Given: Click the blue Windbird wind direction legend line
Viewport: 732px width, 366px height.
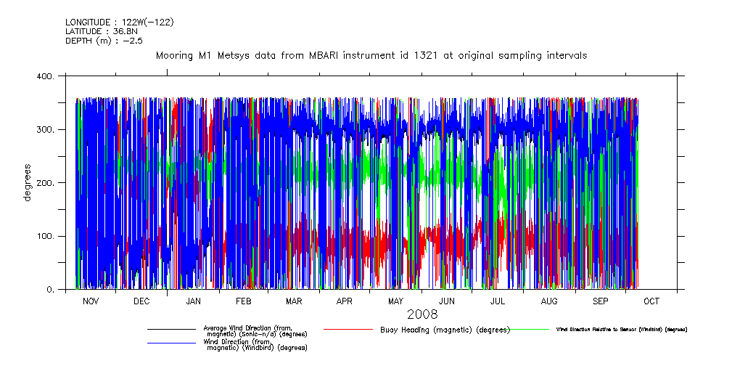Looking at the screenshot, I should 171,343.
